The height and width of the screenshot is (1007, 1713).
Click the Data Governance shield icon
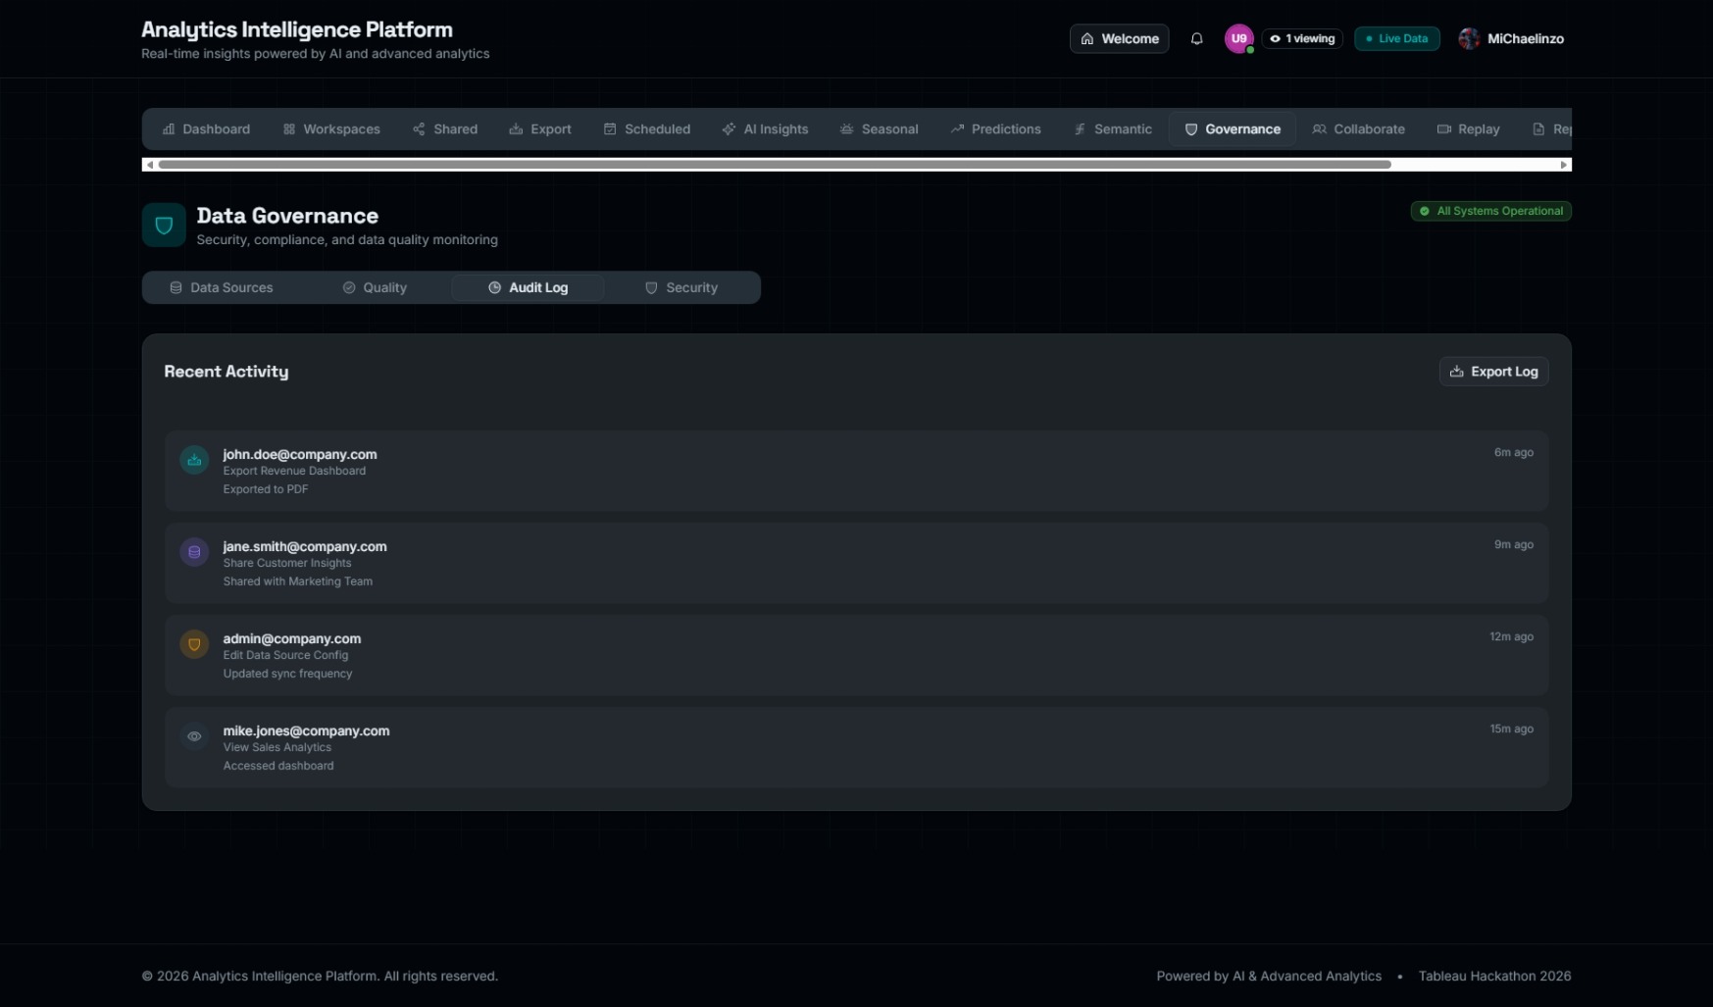tap(164, 226)
